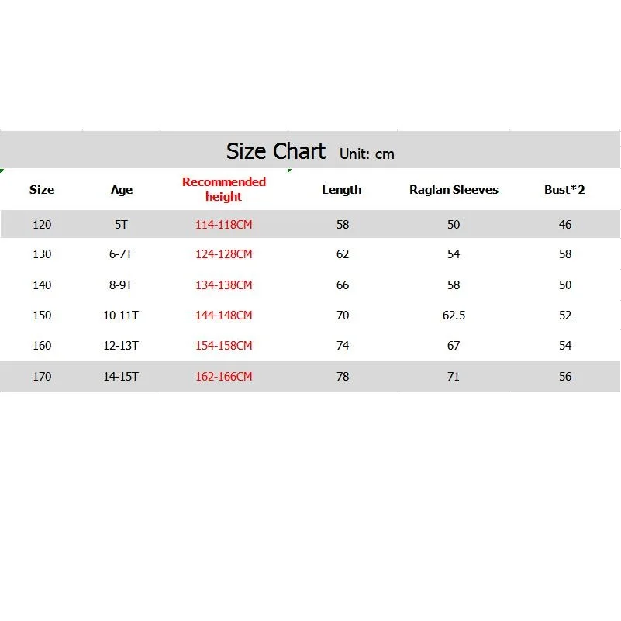Image resolution: width=621 pixels, height=621 pixels.
Task: Click the Raglan Sleeves column header
Action: coord(454,190)
